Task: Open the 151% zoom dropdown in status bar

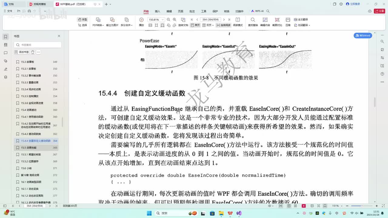Action: coord(337,206)
